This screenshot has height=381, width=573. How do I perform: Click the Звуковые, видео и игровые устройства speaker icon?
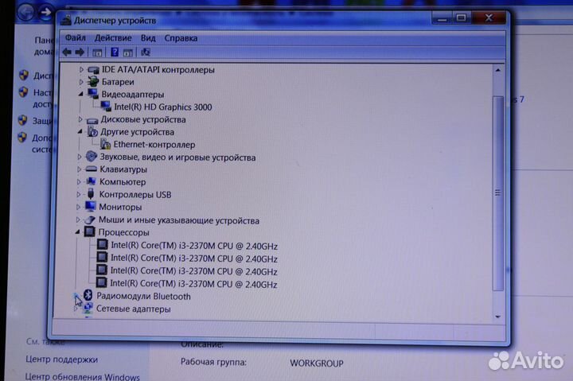click(x=91, y=157)
